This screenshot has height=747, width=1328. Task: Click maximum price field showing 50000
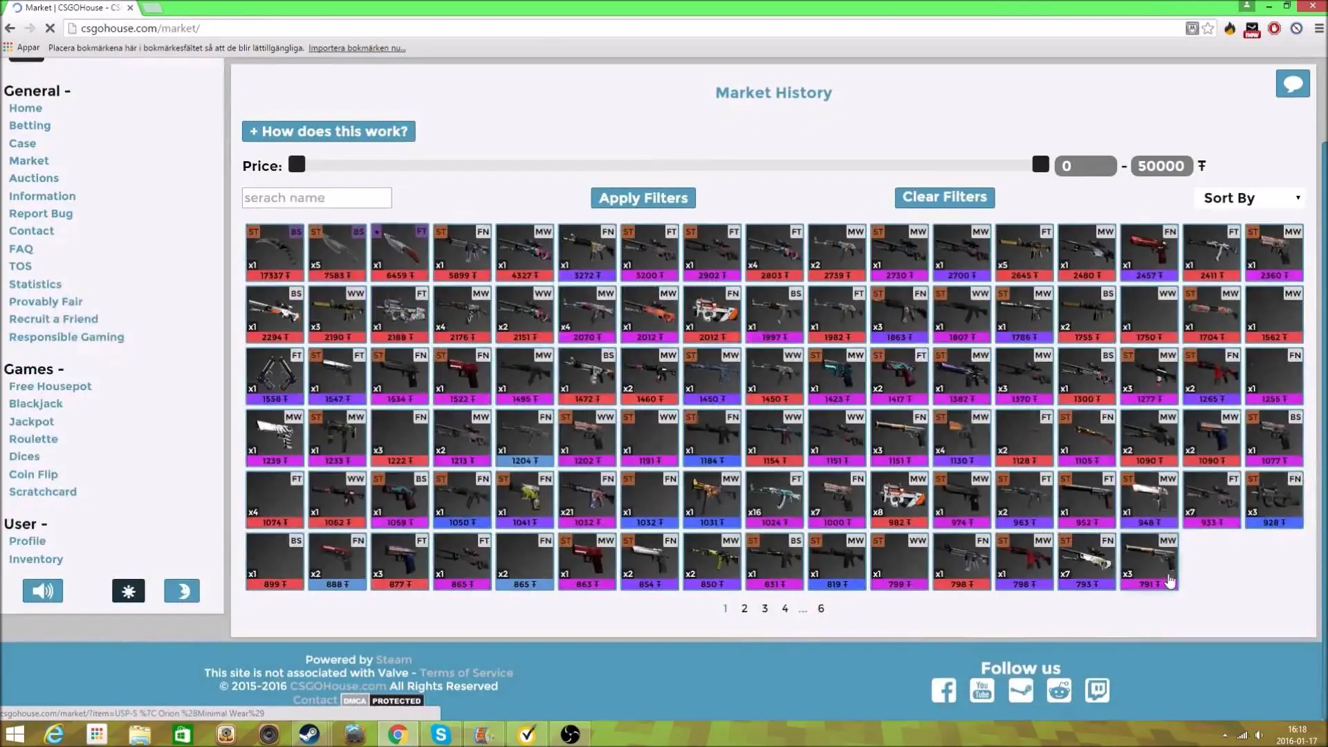point(1162,166)
